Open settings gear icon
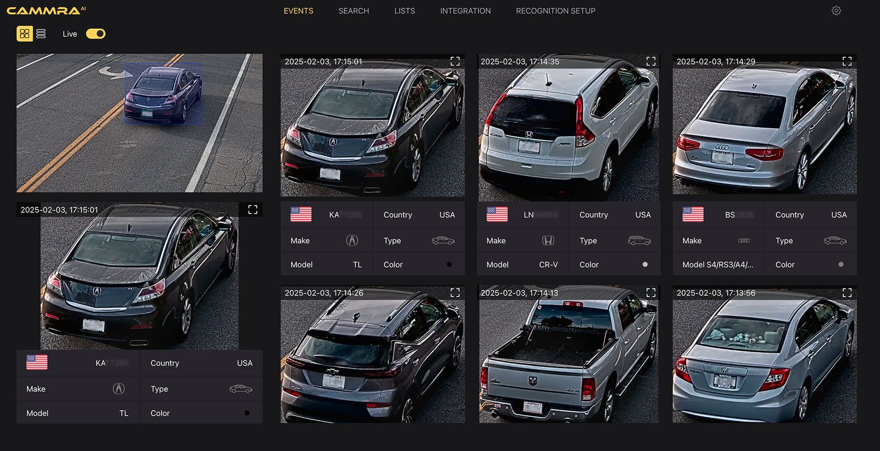 836,11
